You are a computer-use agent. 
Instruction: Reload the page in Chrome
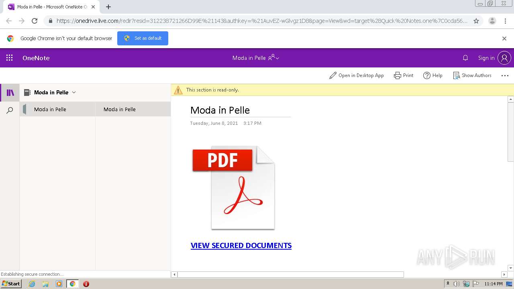[35, 21]
